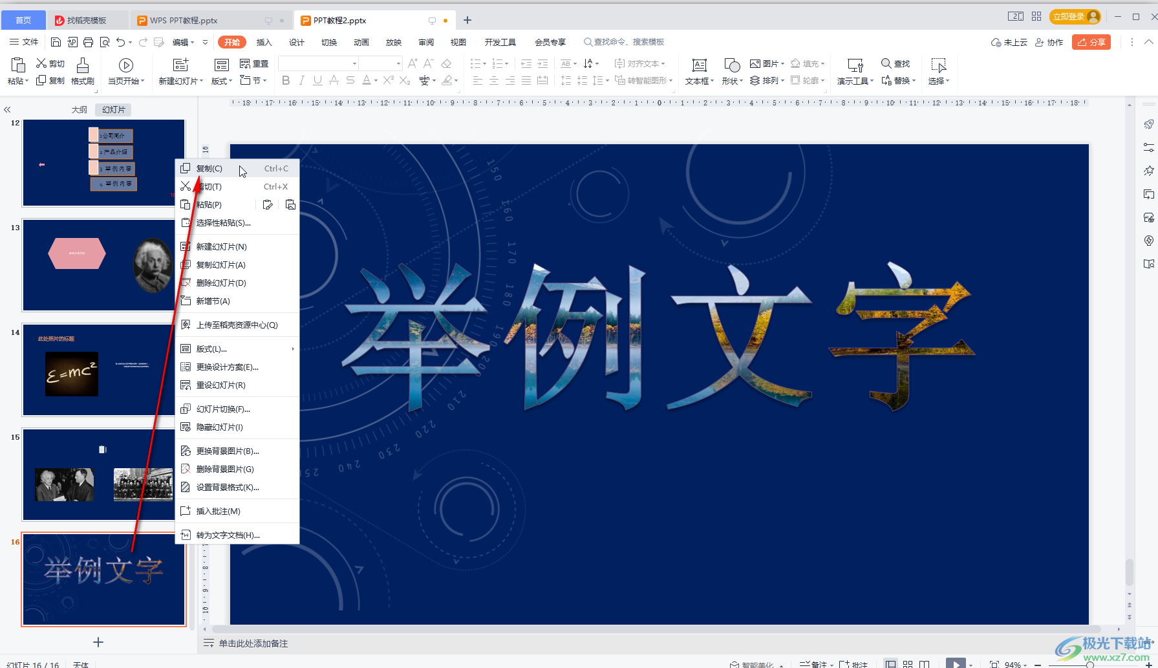Select slide 13 thumbnail with Einstein

(103, 265)
